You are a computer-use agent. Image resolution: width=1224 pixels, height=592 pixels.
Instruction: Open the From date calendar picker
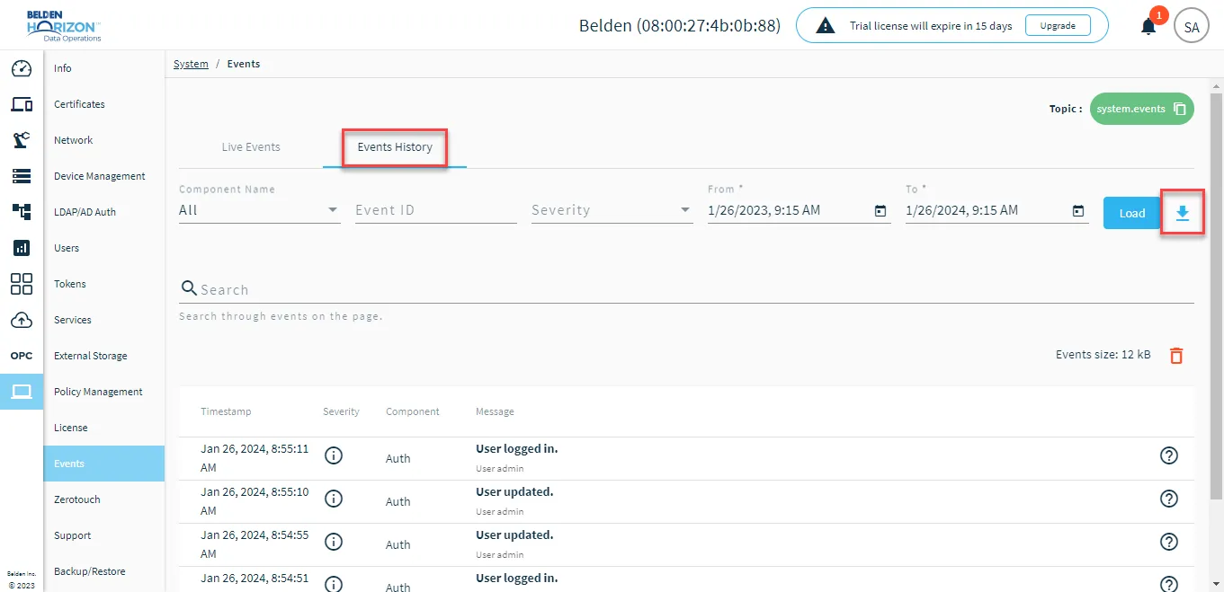pos(880,211)
